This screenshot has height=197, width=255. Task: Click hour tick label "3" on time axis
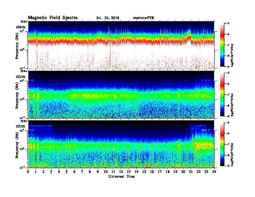pyautogui.click(x=51, y=172)
